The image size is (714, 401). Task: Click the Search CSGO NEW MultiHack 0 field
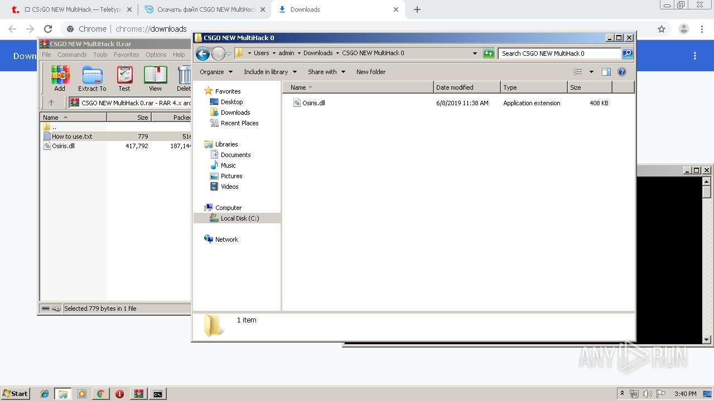559,53
